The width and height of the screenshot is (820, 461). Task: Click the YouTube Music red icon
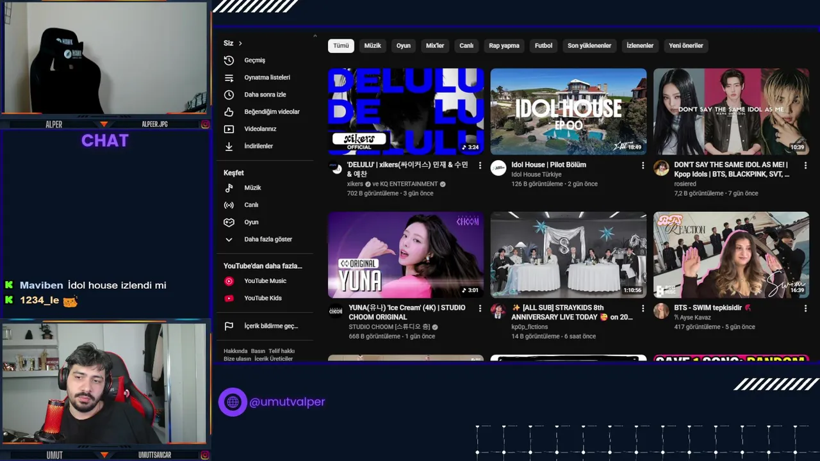[229, 281]
